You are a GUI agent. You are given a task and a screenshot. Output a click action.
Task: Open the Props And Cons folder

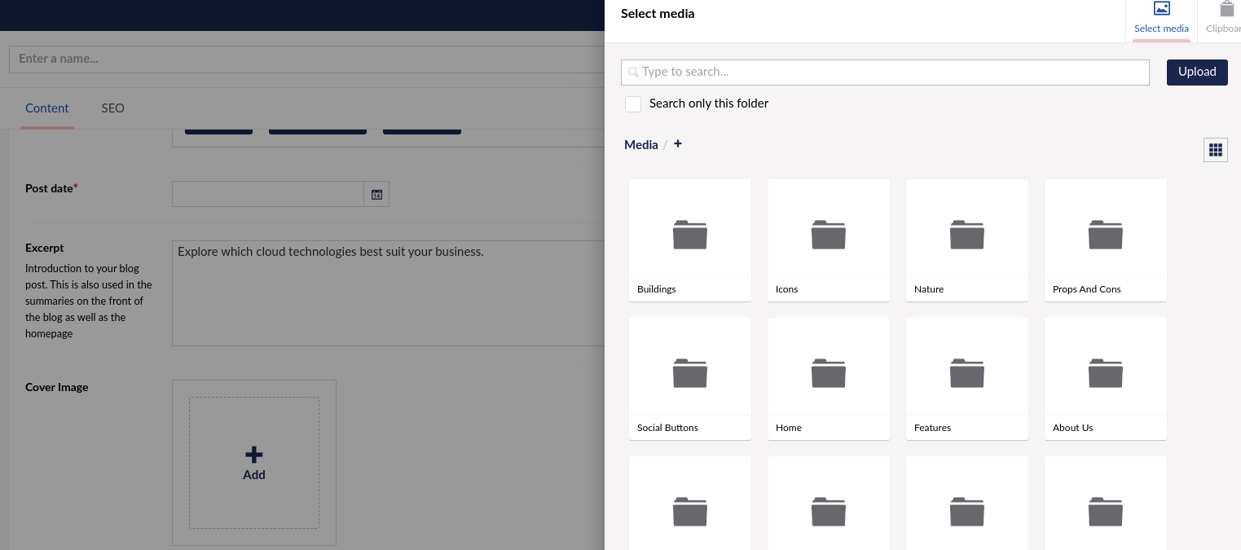tap(1105, 240)
